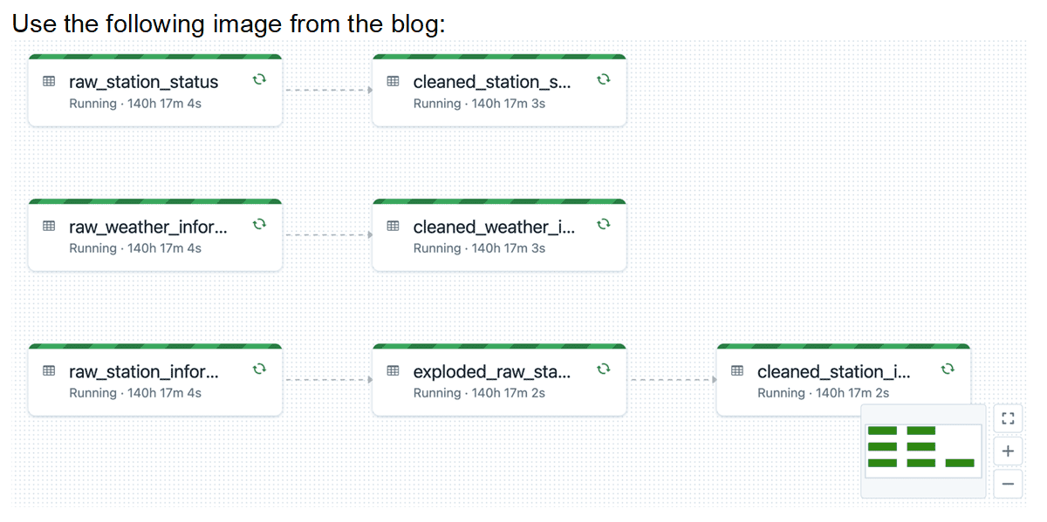Viewport: 1047px width, 522px height.
Task: Zoom out with the minus button
Action: click(x=1008, y=484)
